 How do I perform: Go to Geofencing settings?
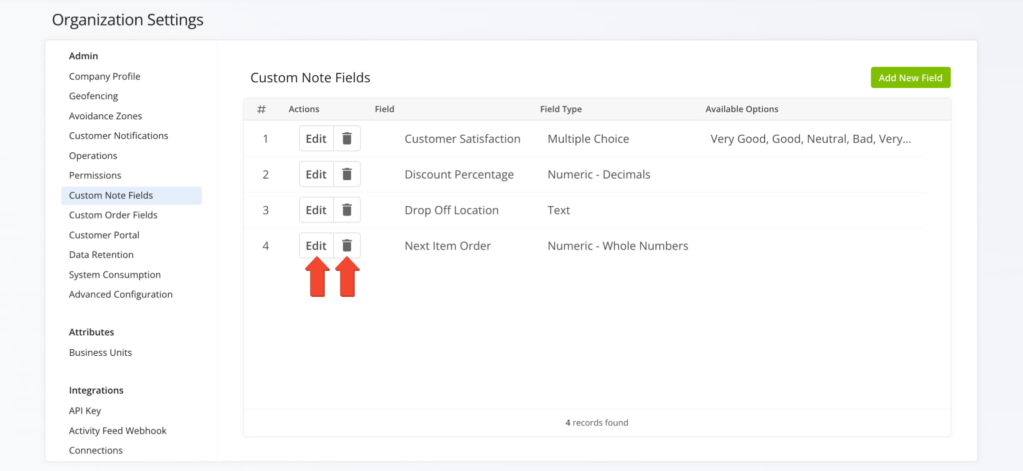point(93,96)
